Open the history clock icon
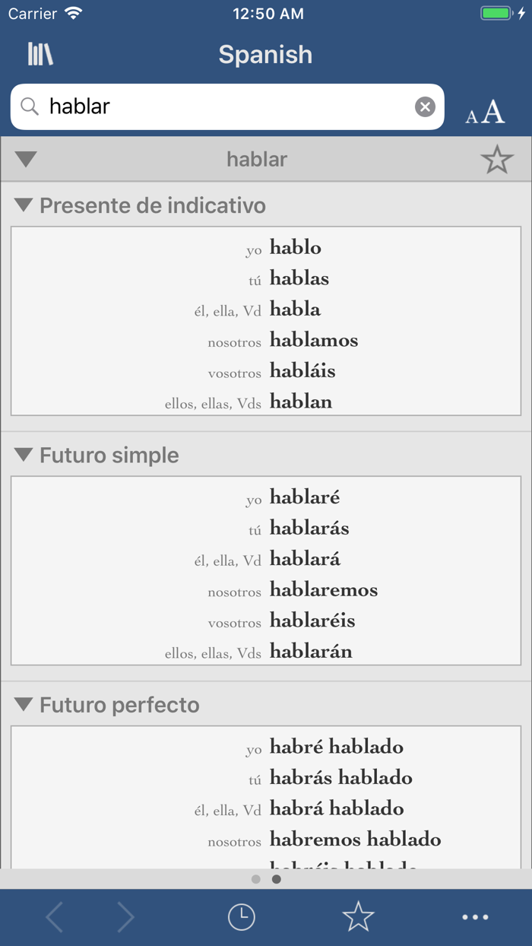 (x=242, y=916)
